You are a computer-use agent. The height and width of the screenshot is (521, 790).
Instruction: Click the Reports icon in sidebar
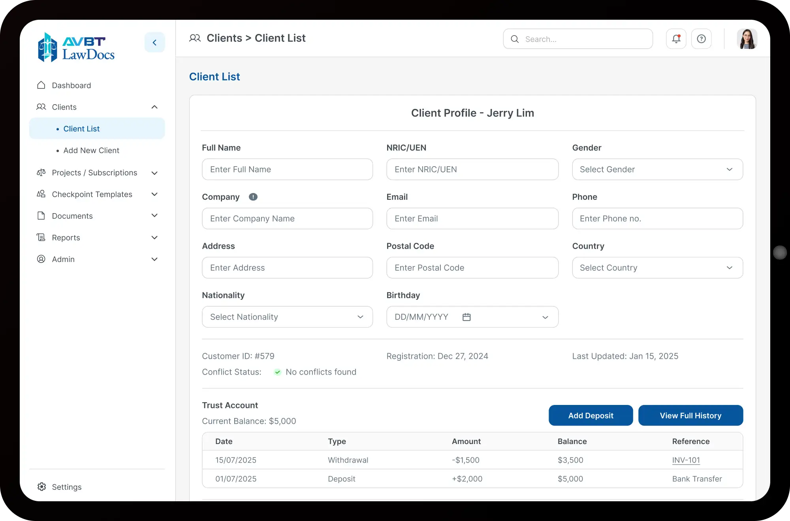pyautogui.click(x=41, y=237)
